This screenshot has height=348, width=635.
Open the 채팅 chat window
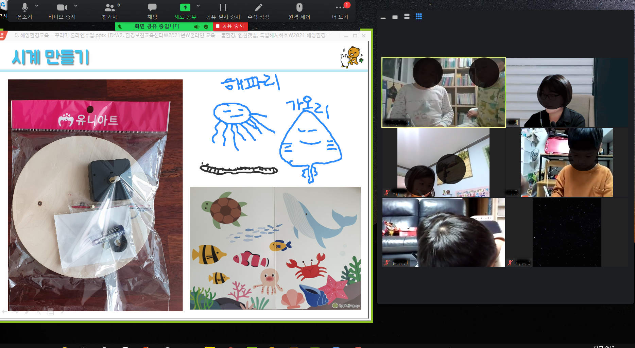152,11
